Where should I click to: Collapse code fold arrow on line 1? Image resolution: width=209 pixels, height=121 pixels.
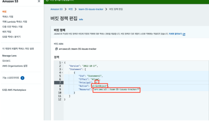(x=62, y=63)
